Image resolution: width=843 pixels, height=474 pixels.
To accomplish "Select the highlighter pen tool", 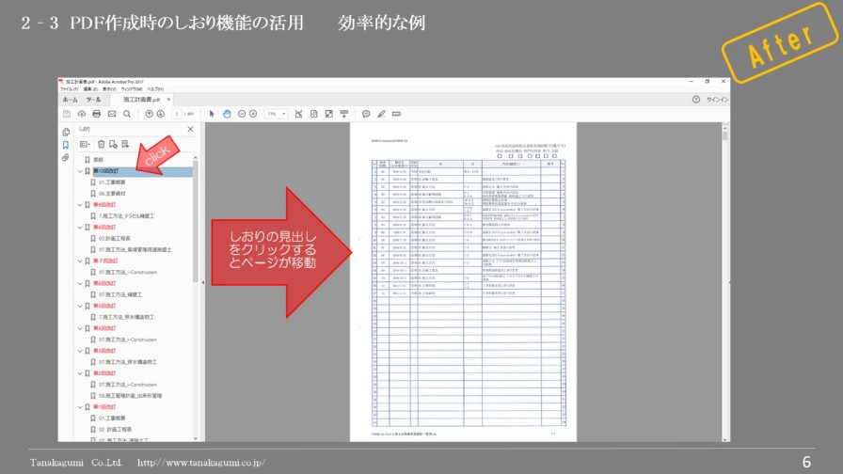I will [x=381, y=114].
